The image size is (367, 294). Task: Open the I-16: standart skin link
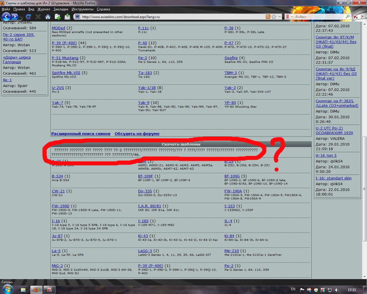(x=333, y=178)
